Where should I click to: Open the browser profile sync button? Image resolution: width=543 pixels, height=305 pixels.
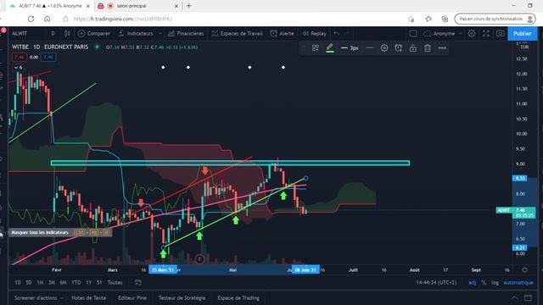tap(495, 19)
